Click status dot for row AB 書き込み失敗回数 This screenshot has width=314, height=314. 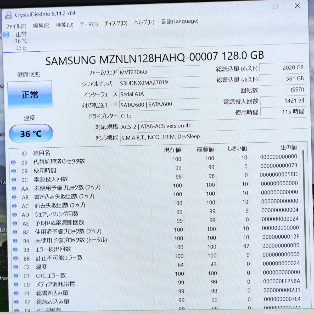(14, 197)
